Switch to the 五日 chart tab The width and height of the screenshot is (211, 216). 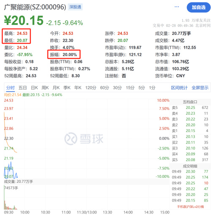tap(23, 88)
